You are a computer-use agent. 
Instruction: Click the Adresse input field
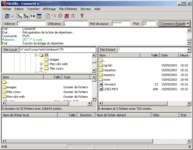coord(32,23)
